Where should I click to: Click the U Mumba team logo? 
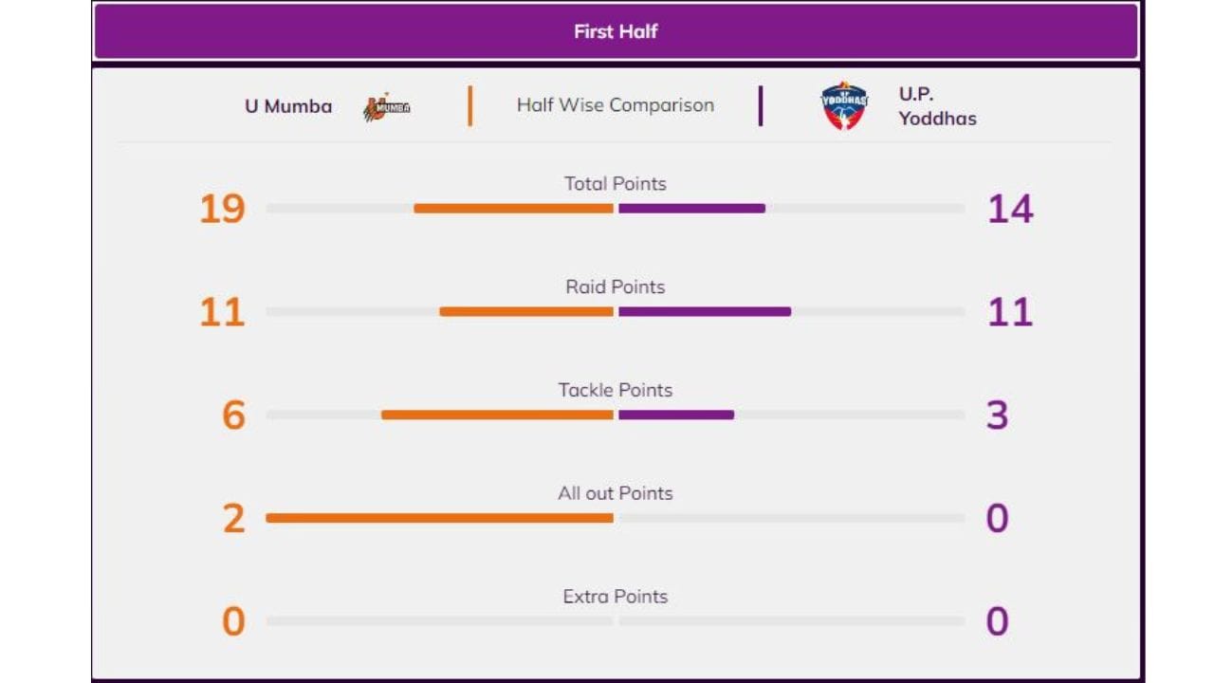[x=387, y=107]
